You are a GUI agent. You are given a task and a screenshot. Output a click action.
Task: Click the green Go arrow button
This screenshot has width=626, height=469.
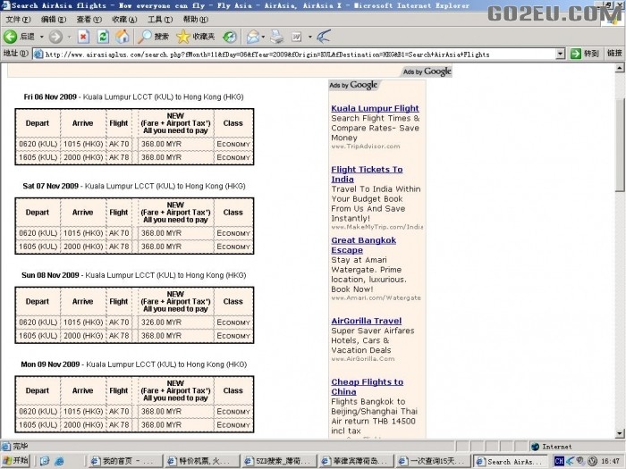coord(576,54)
